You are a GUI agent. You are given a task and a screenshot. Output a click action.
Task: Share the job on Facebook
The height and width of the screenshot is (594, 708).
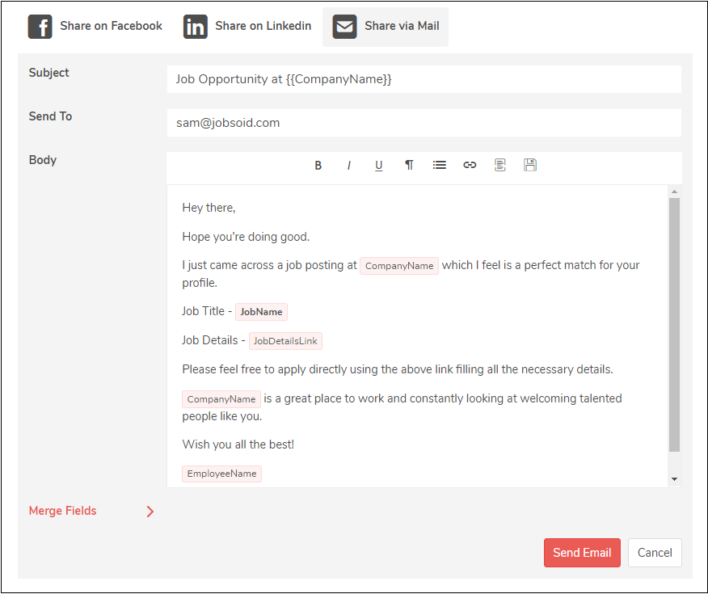[95, 27]
